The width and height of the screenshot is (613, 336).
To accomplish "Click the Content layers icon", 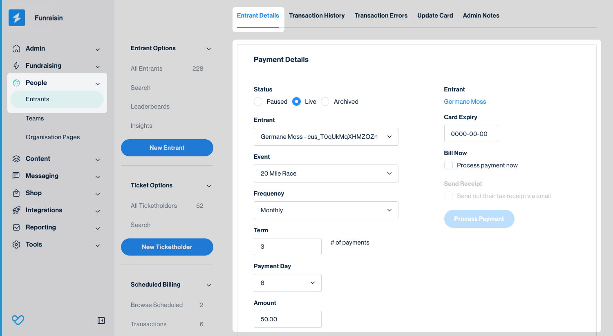I will [16, 159].
